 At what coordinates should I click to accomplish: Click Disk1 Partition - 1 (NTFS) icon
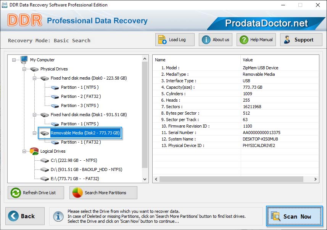(55, 124)
